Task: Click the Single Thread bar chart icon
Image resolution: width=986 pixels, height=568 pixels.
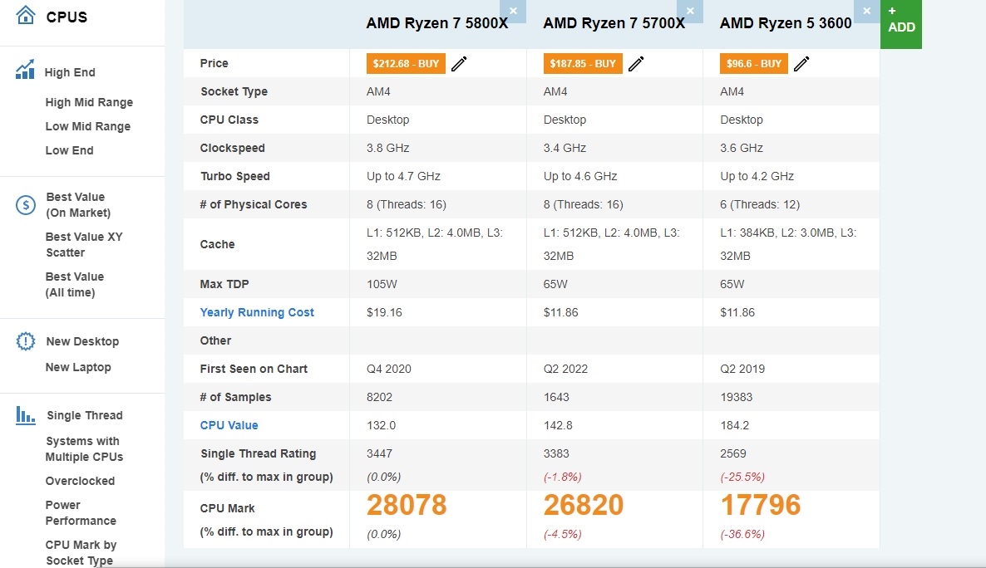Action: click(x=26, y=415)
